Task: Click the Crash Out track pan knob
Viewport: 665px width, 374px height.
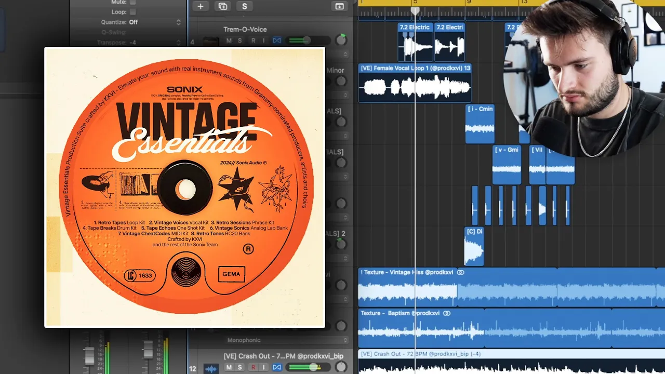Action: (x=341, y=367)
